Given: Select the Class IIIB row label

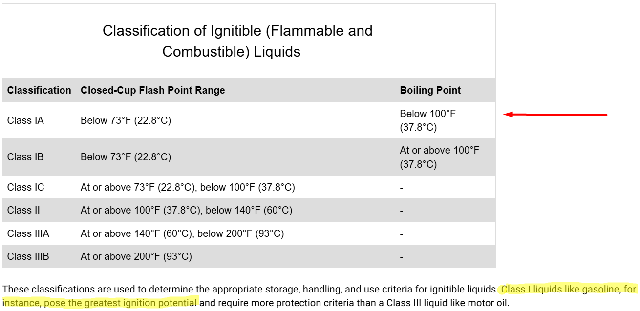Looking at the screenshot, I should [28, 256].
